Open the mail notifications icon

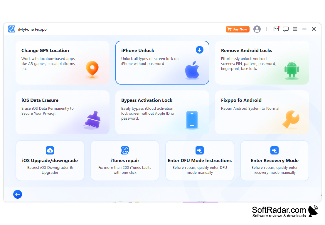tap(276, 29)
